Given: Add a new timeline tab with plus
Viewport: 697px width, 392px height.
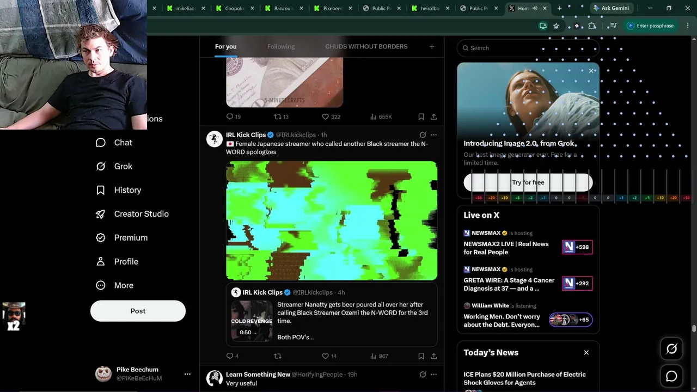Looking at the screenshot, I should [432, 47].
